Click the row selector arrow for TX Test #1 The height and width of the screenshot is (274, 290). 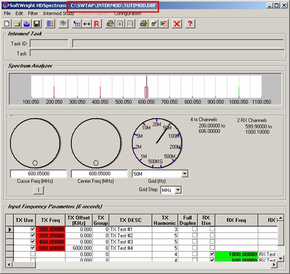(x=10, y=229)
